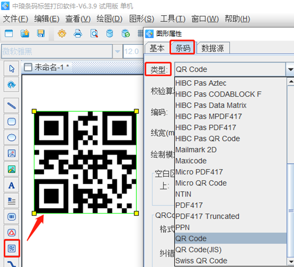Choose Mailmark 2D option
294x267 pixels.
231,149
